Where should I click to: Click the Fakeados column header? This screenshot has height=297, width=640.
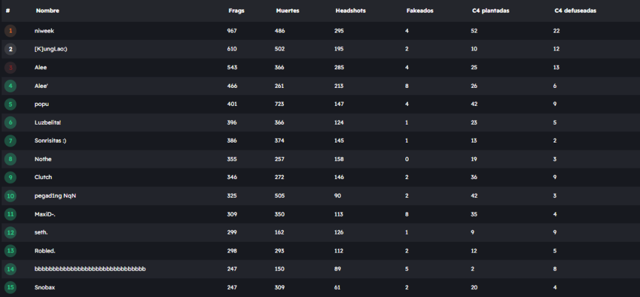point(420,11)
